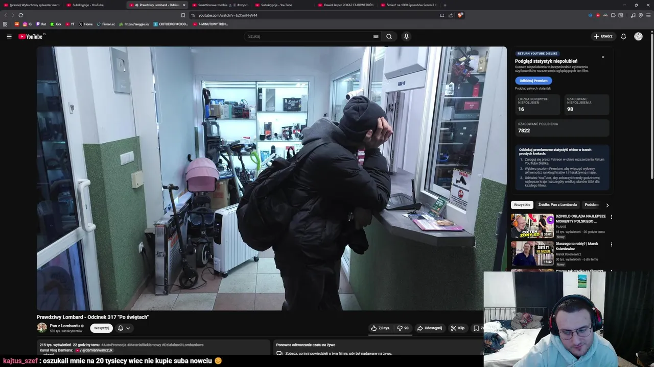Open the music note playlist icon in the toolbar
The width and height of the screenshot is (654, 367).
click(633, 15)
